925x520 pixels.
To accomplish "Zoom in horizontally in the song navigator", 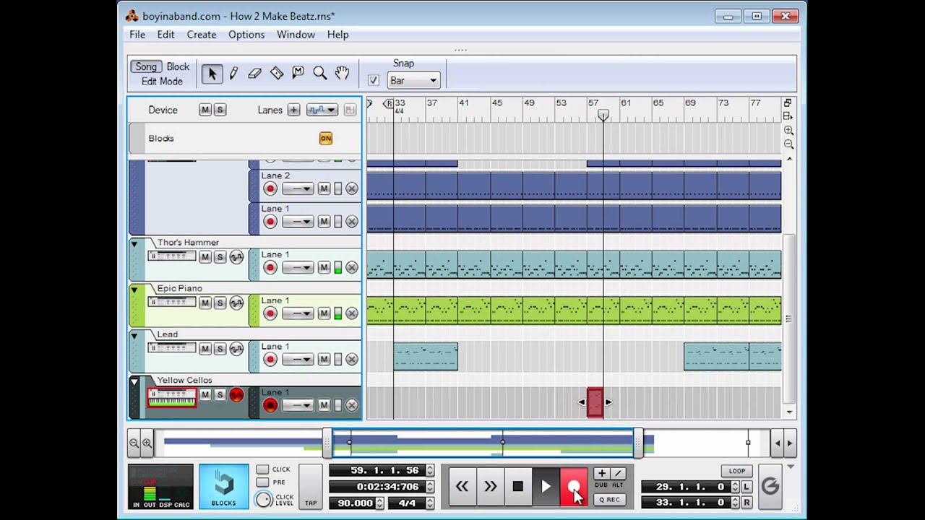I will (x=147, y=443).
